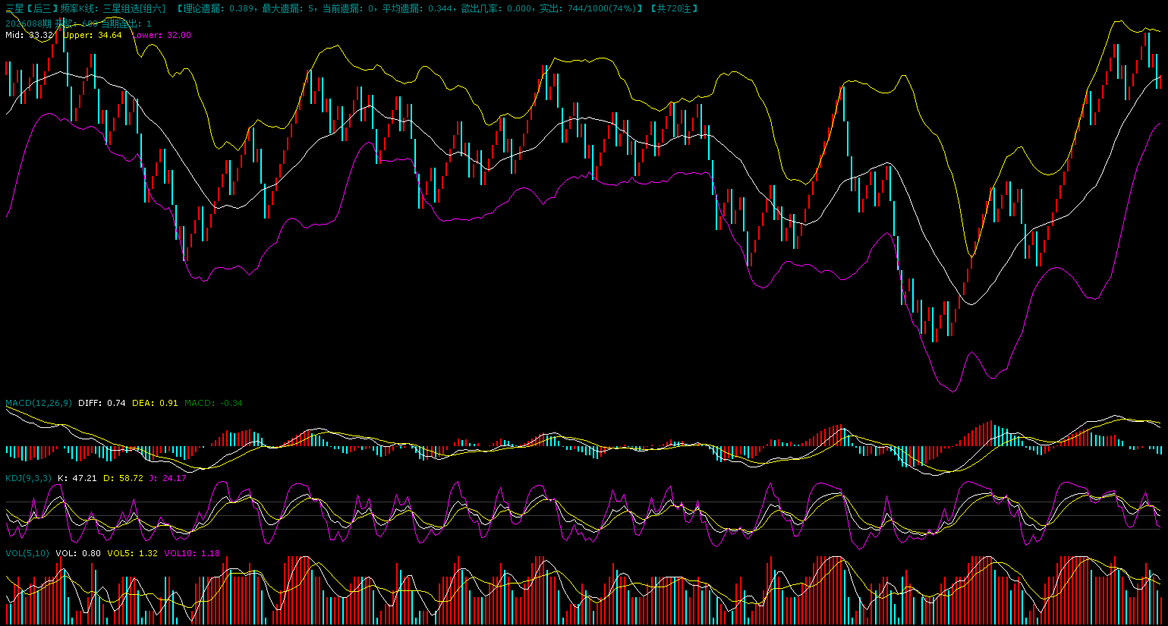Click the magenta Lower band value label
Viewport: 1168px width, 626px height.
[162, 35]
